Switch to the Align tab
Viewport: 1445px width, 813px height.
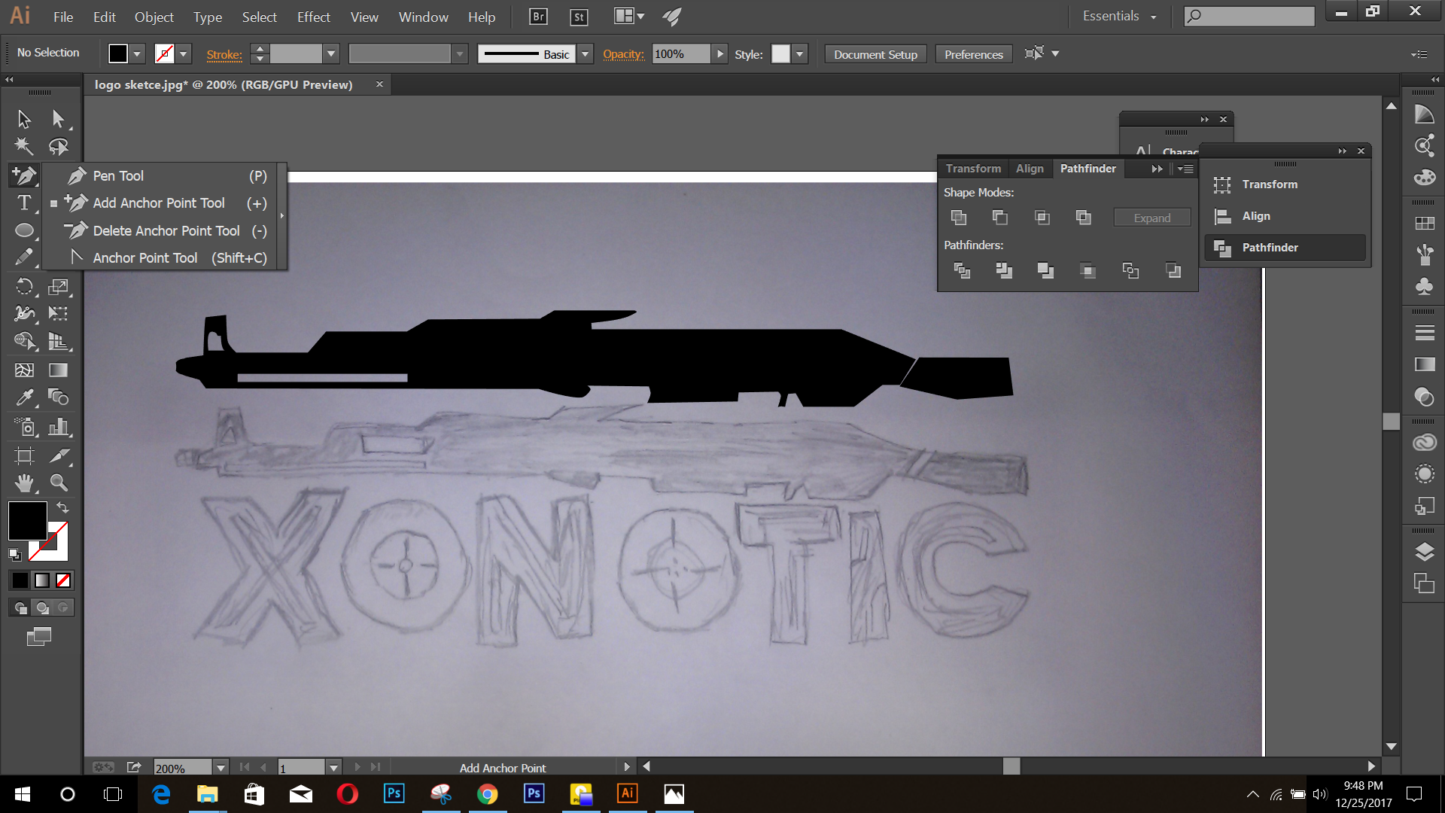pyautogui.click(x=1030, y=169)
